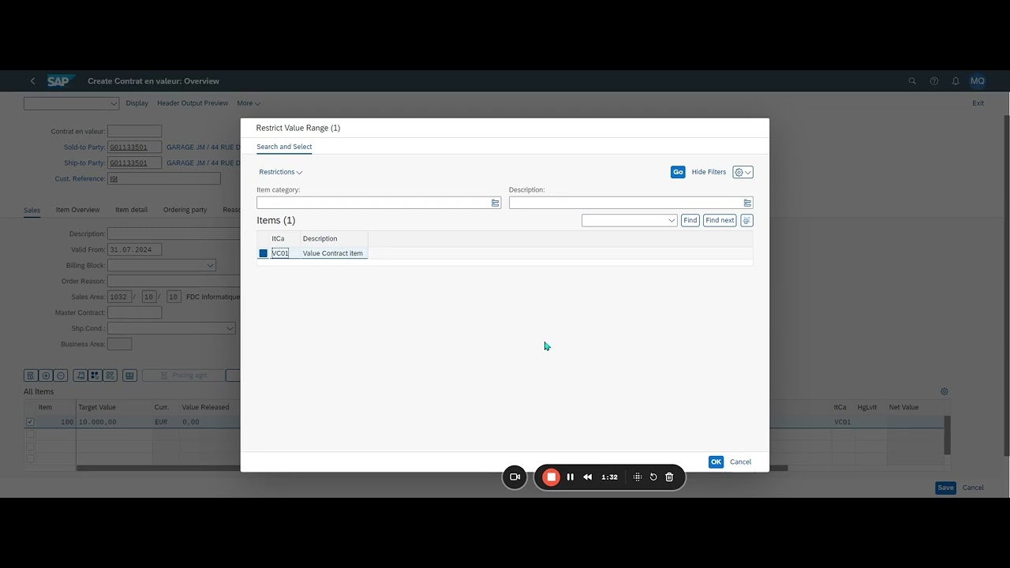Click the Pricing agrt button
Viewport: 1010px width, 568px height.
tap(183, 376)
